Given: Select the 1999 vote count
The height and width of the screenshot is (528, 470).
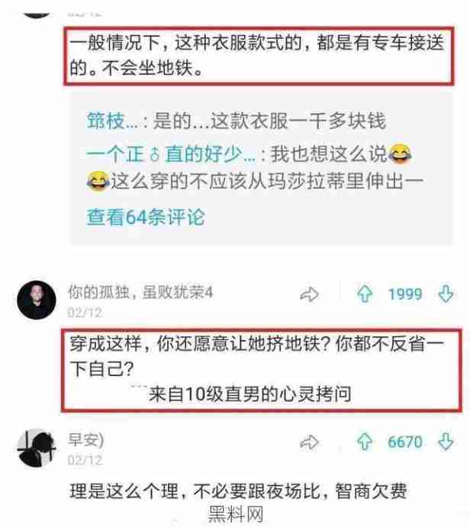Looking at the screenshot, I should click(x=405, y=294).
